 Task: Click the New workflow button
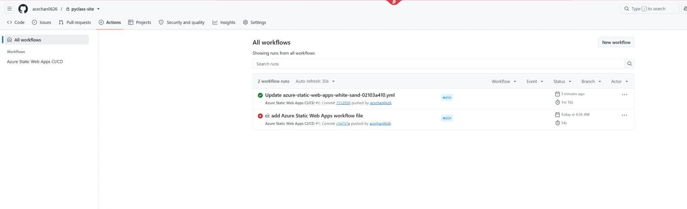click(616, 42)
